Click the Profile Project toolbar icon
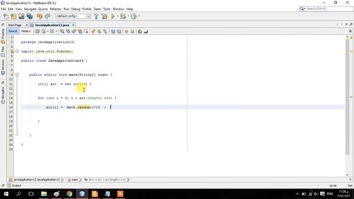354x199 pixels. click(134, 16)
